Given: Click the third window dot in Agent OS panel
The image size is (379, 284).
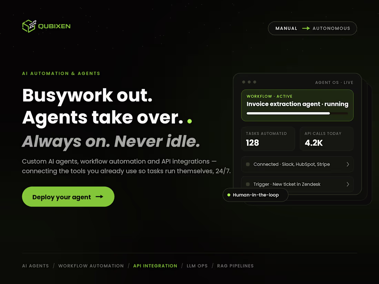Looking at the screenshot, I should (x=255, y=82).
